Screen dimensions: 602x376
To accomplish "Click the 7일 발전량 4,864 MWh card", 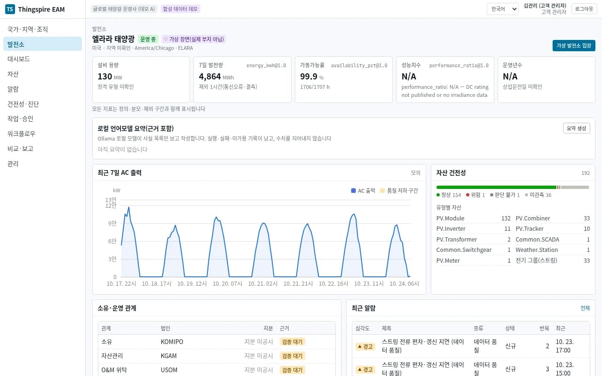I will pos(242,79).
